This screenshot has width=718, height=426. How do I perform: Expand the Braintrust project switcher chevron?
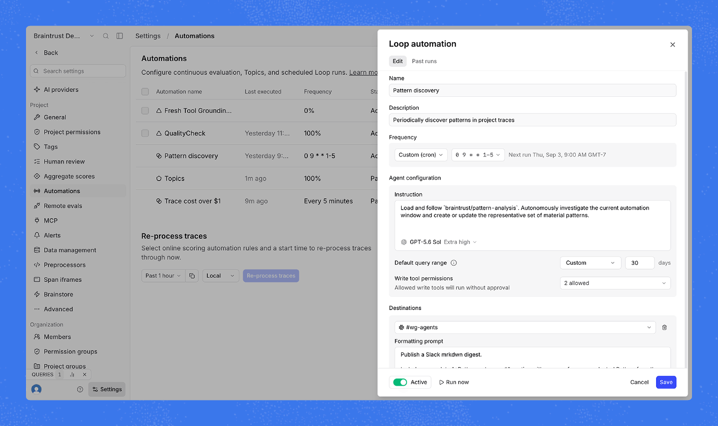(x=92, y=36)
